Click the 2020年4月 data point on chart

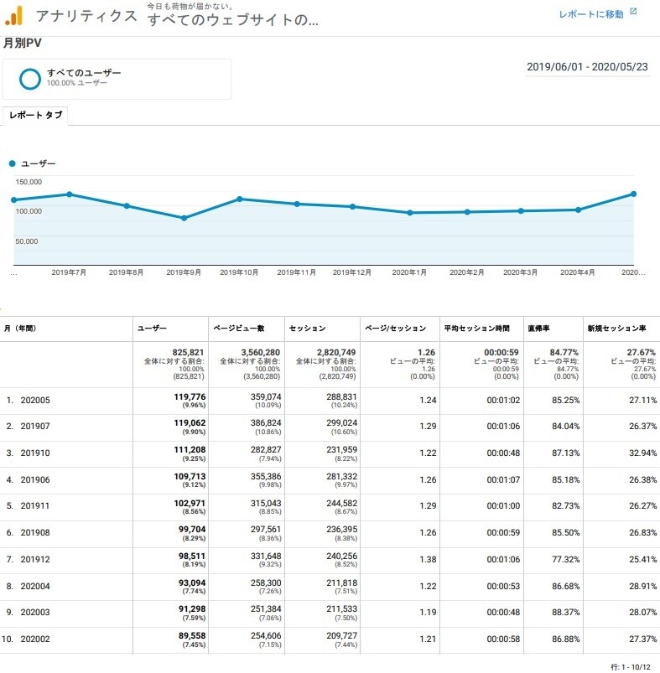[x=578, y=210]
